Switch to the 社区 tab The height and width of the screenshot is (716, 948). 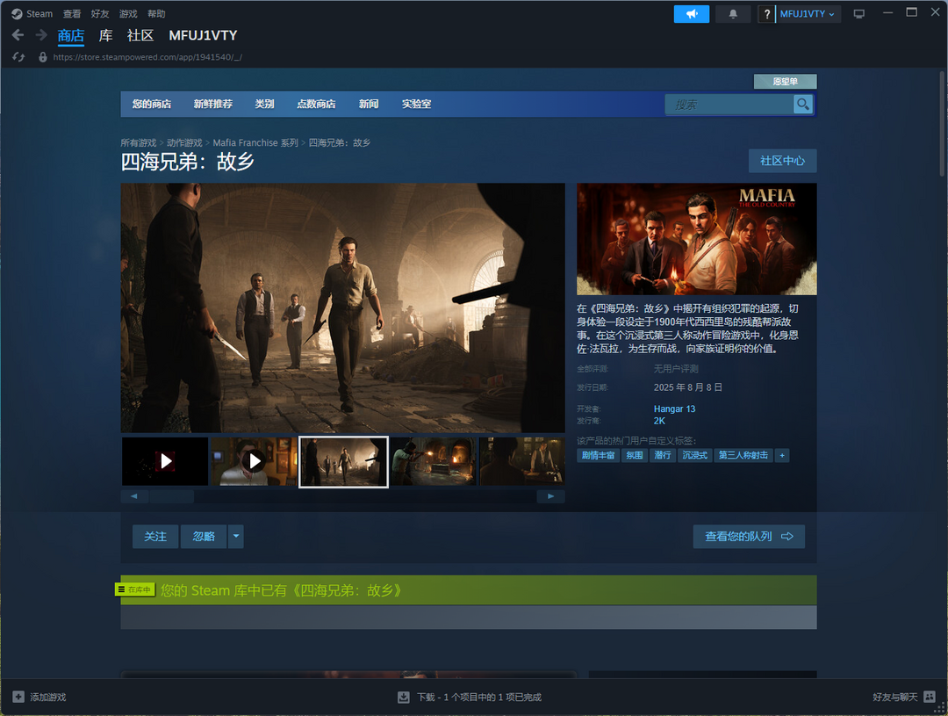point(140,36)
